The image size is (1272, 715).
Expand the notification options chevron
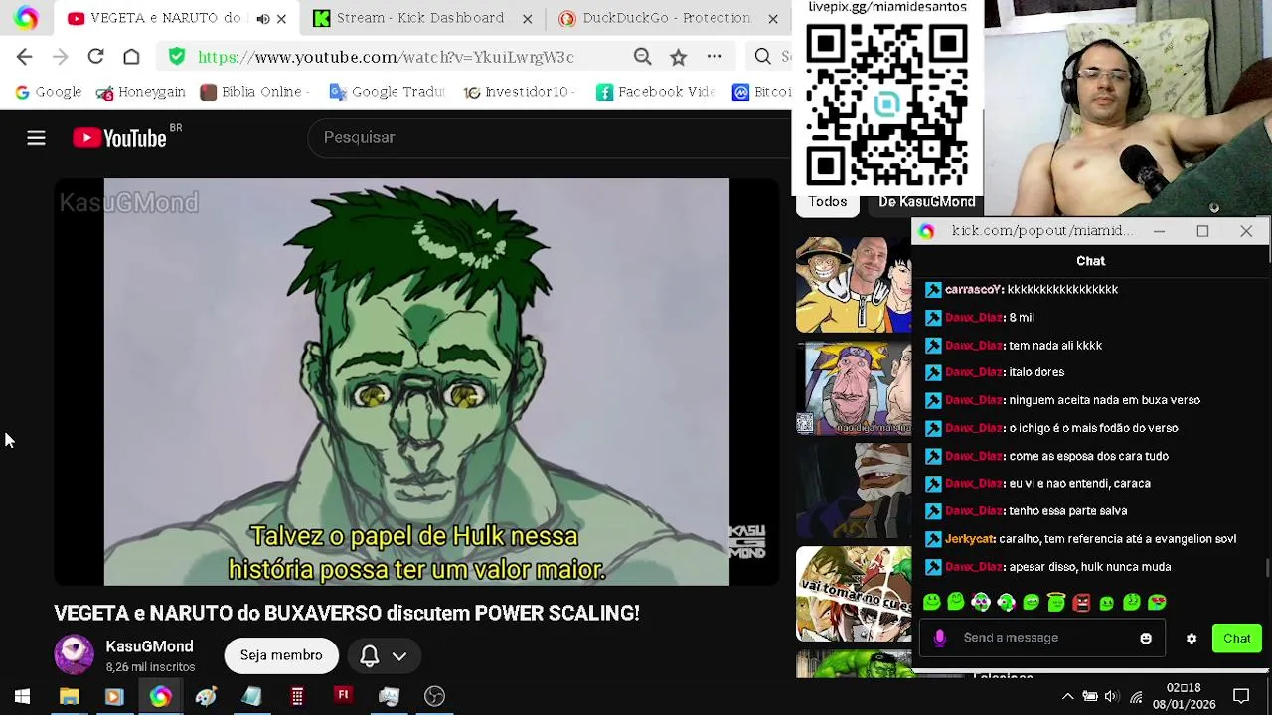[x=399, y=656]
